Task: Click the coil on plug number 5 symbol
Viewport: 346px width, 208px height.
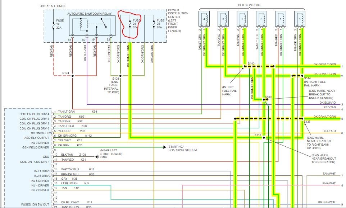Action: coord(300,19)
